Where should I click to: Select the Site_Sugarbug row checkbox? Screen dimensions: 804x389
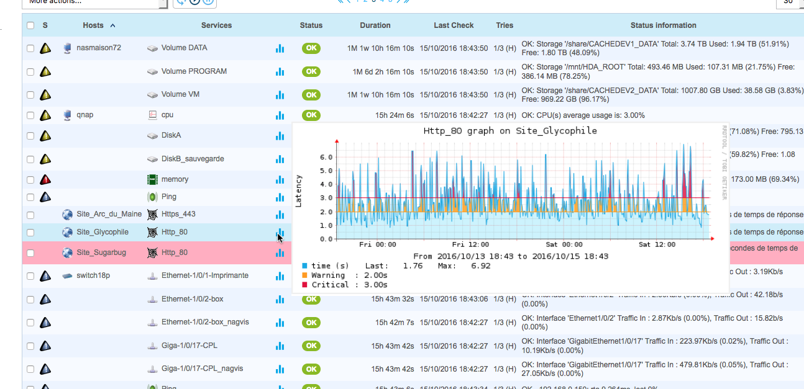[x=30, y=253]
